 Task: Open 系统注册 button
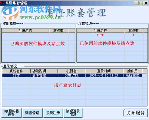click(53, 113)
